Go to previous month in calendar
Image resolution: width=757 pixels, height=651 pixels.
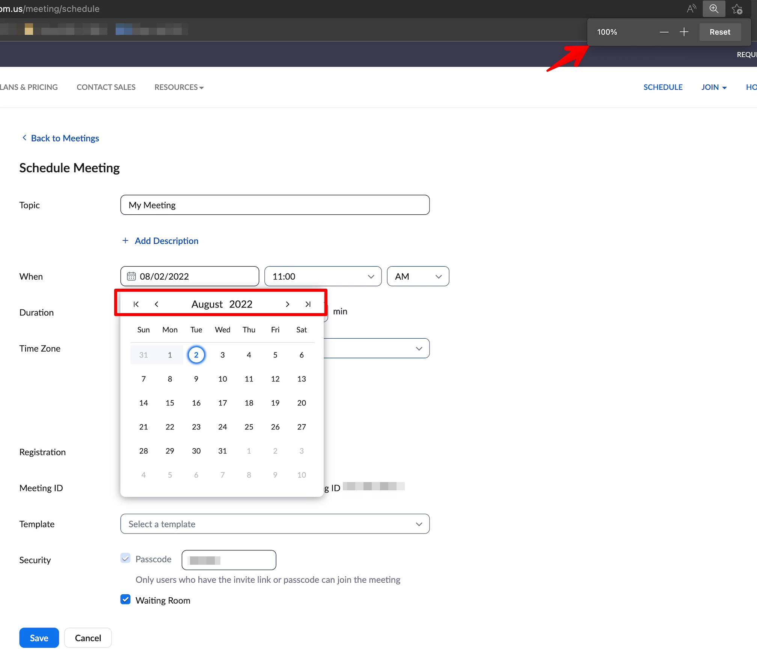click(x=157, y=304)
